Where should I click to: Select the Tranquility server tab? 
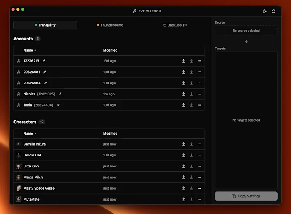[x=45, y=25]
